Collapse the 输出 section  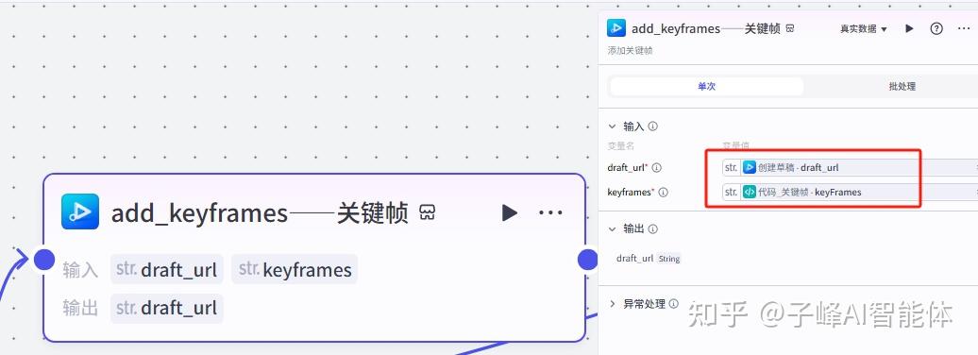[612, 229]
